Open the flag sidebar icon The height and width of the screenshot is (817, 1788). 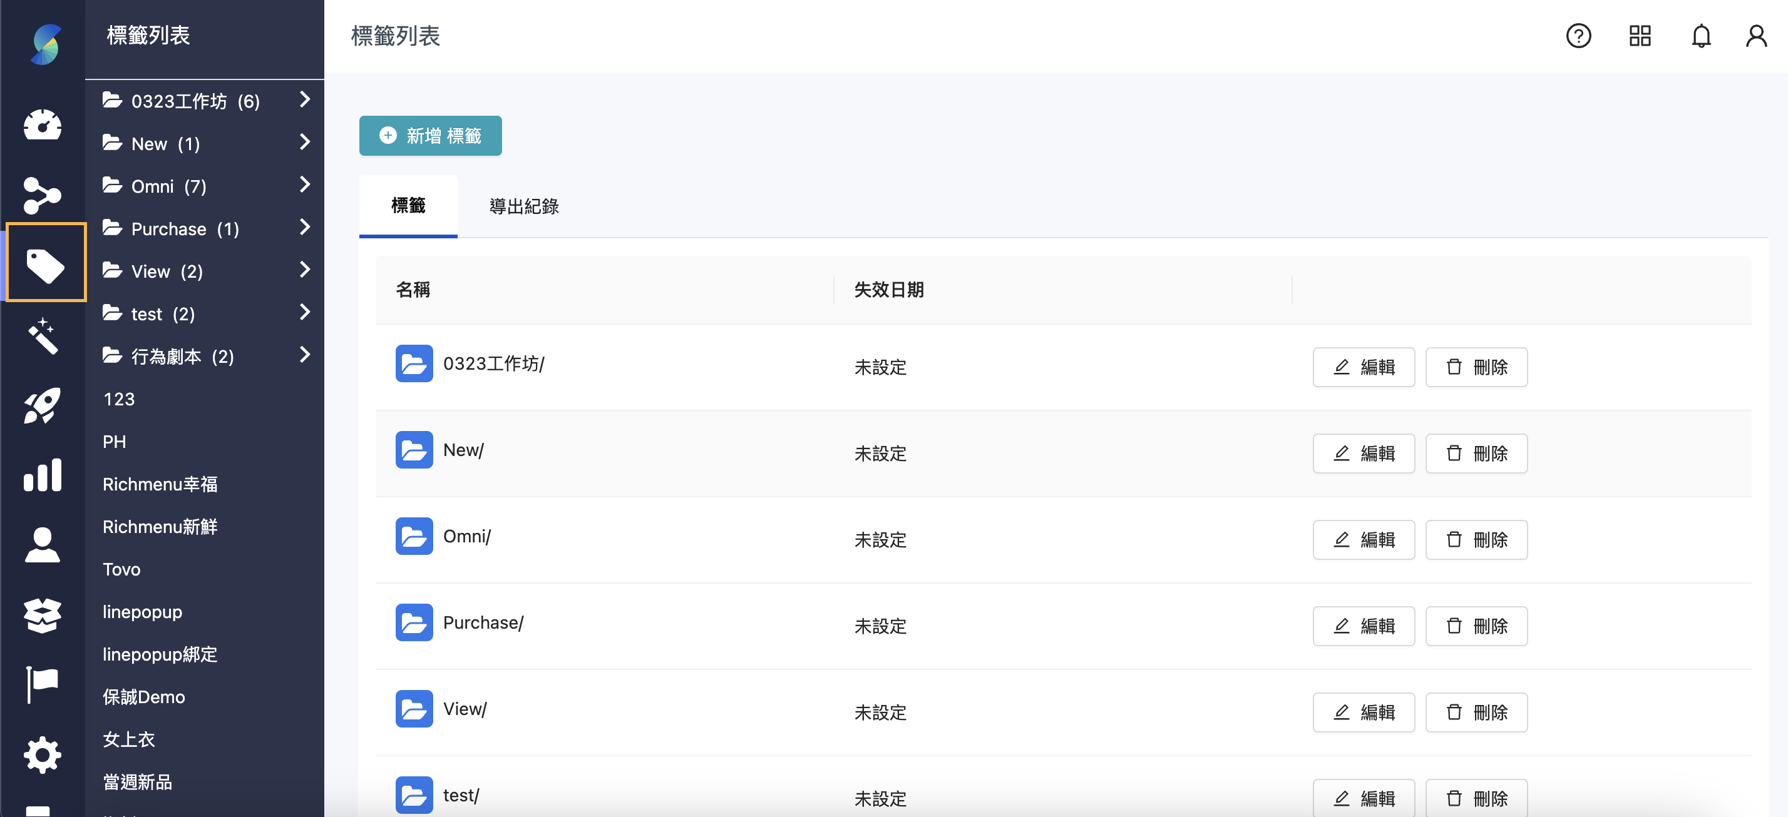[x=43, y=683]
